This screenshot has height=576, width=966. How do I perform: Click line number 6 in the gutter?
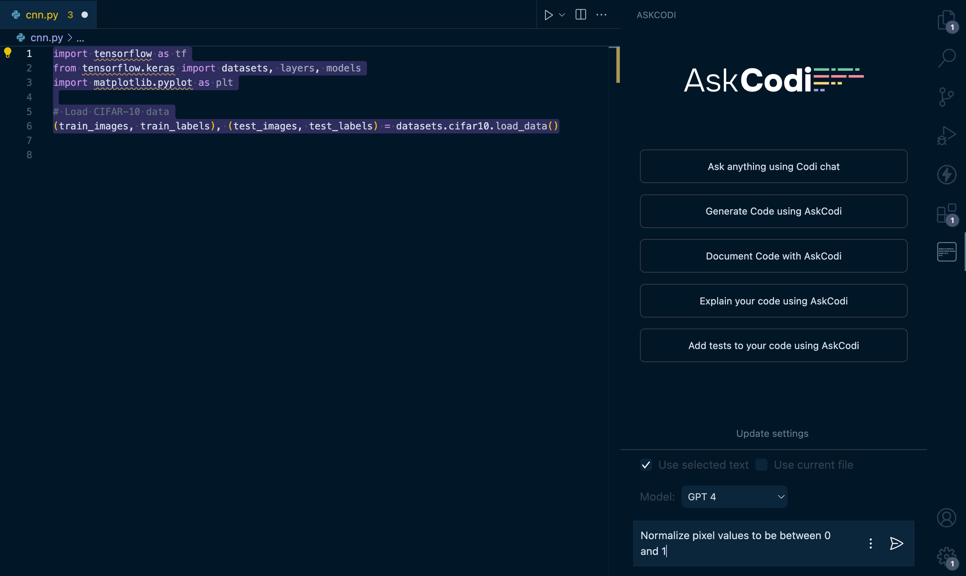29,126
